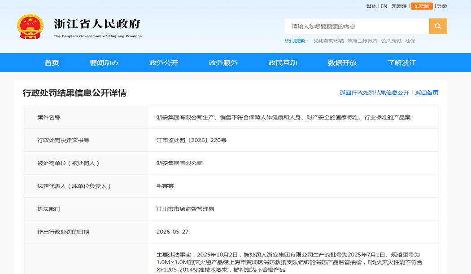This screenshot has width=471, height=274.
Task: Click the enforcement department 江山市市场监督管理局
Action: tap(185, 209)
